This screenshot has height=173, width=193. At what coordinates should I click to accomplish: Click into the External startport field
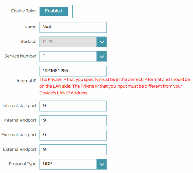(73, 135)
